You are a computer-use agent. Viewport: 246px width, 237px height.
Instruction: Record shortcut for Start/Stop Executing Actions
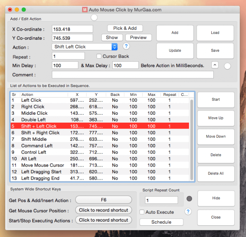104,220
